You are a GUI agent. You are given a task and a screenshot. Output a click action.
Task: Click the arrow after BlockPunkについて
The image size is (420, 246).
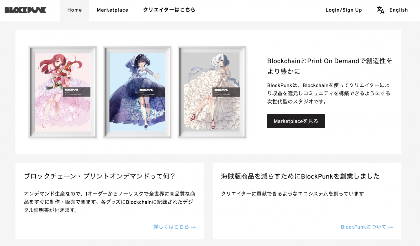(x=390, y=227)
